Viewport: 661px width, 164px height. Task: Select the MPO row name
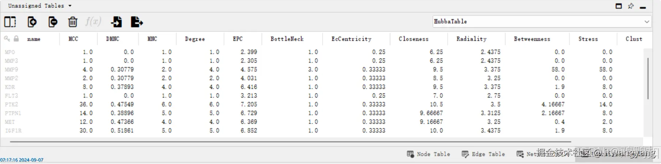coord(10,52)
